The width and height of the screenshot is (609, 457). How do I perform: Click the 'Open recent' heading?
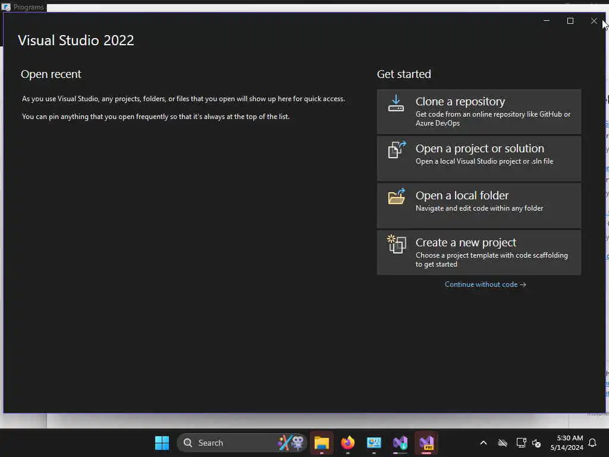point(51,74)
